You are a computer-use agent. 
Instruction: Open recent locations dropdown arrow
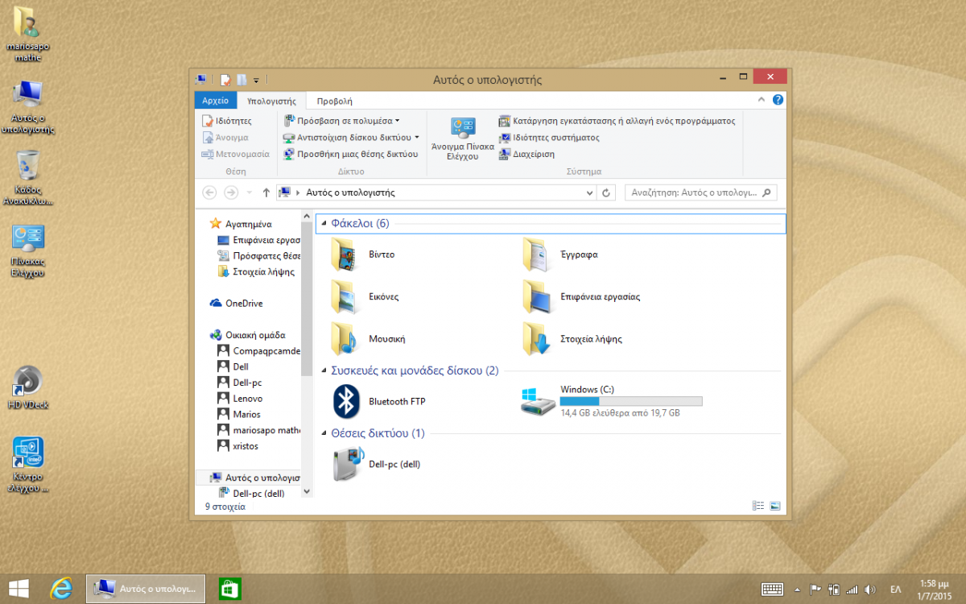click(x=249, y=192)
